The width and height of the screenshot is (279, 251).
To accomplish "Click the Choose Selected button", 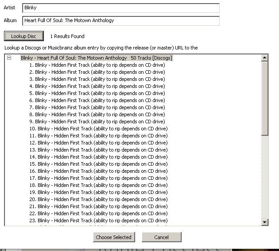I will pos(113,237).
